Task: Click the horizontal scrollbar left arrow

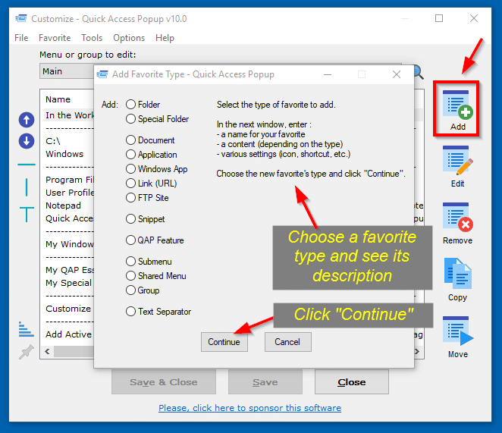Action: (x=46, y=352)
